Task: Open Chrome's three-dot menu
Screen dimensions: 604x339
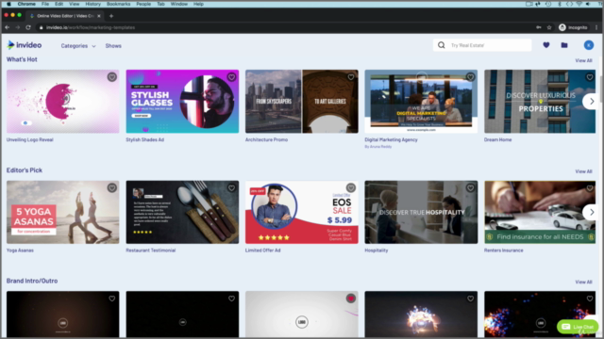Action: [x=596, y=27]
